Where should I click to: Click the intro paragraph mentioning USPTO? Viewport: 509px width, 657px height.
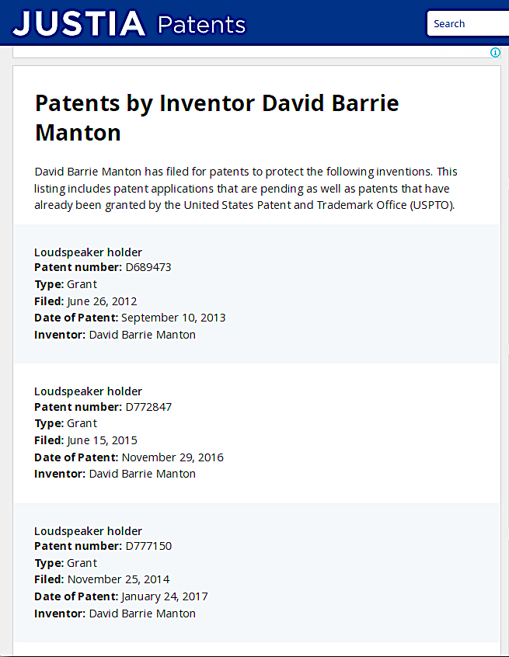pos(246,189)
